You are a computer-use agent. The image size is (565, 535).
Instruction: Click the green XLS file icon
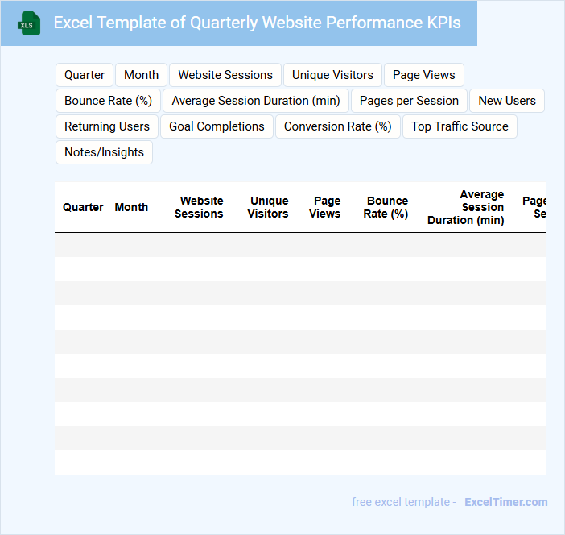click(30, 23)
